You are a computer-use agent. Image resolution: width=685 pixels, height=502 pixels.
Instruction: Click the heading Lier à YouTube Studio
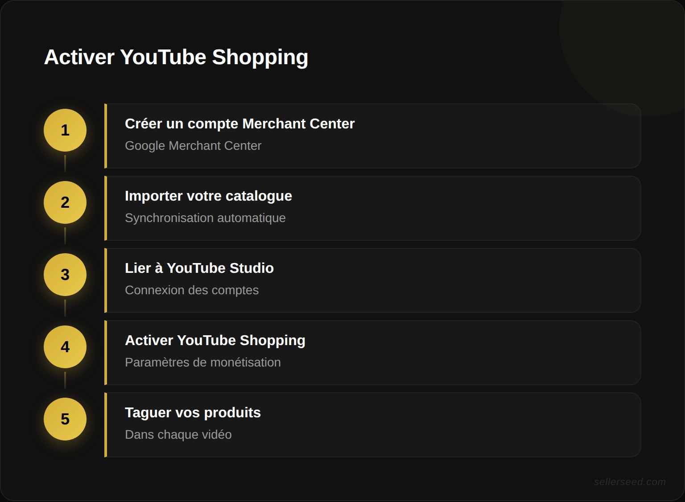point(199,268)
